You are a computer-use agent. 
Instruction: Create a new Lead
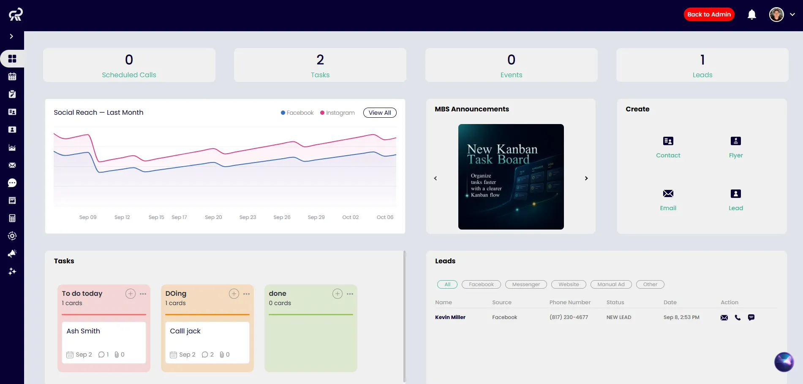click(x=736, y=200)
